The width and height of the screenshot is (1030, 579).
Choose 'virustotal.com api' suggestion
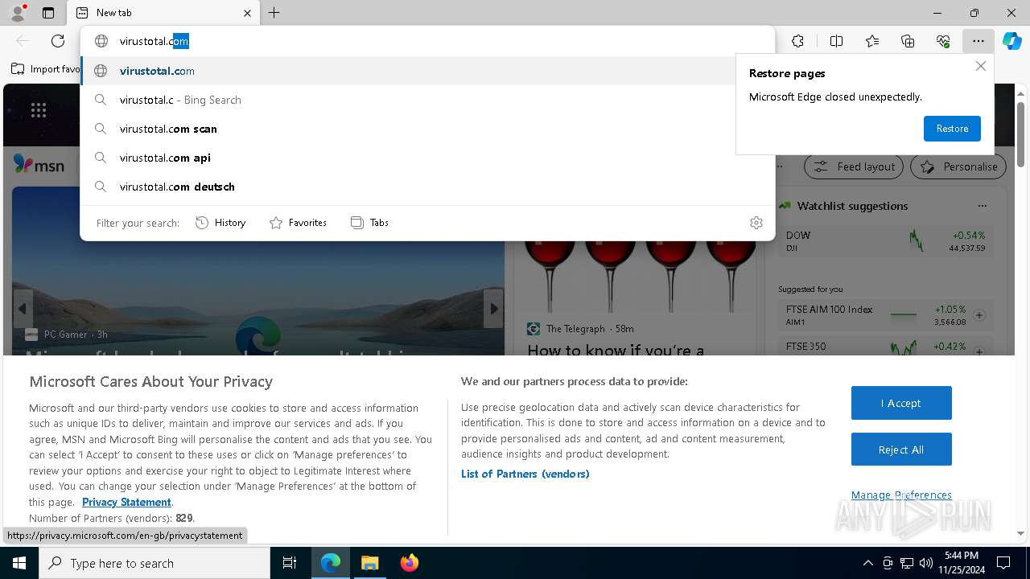point(427,158)
